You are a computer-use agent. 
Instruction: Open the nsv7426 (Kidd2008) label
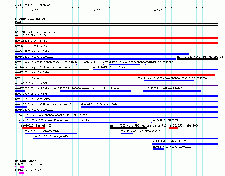[x=29, y=78]
